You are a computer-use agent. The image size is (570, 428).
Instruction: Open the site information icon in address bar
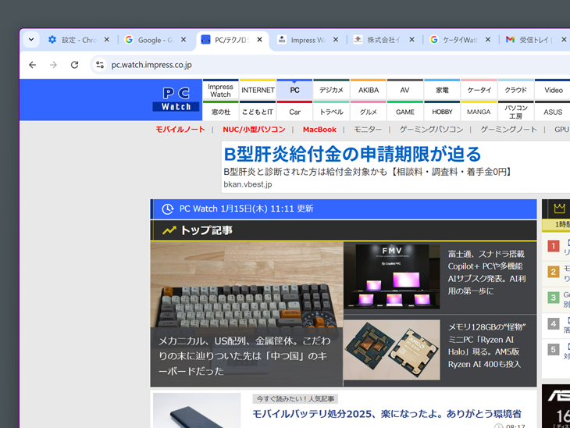coord(99,65)
